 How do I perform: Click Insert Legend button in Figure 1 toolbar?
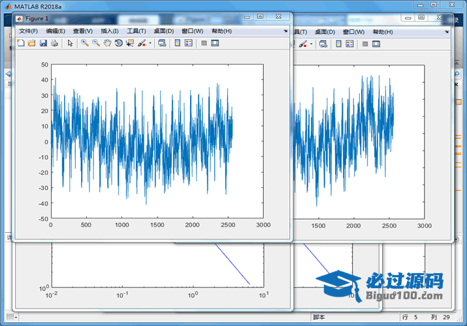click(x=189, y=43)
